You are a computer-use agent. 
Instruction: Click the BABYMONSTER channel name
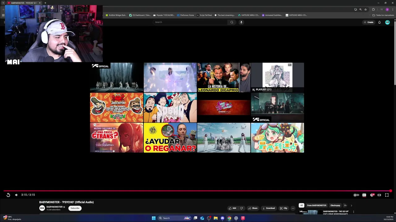point(54,207)
